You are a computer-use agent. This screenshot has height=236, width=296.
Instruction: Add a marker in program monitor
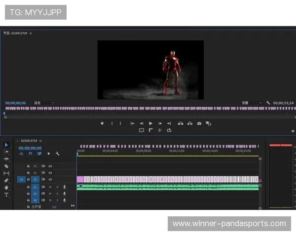point(102,123)
